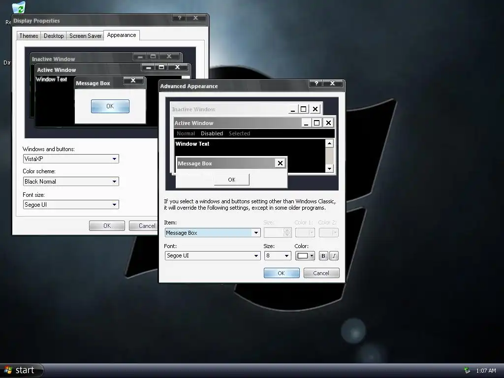Open the Font size dropdown in Display Properties
The width and height of the screenshot is (504, 378).
point(71,205)
